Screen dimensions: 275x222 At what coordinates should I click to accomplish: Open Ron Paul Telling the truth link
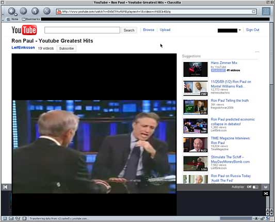(230, 100)
